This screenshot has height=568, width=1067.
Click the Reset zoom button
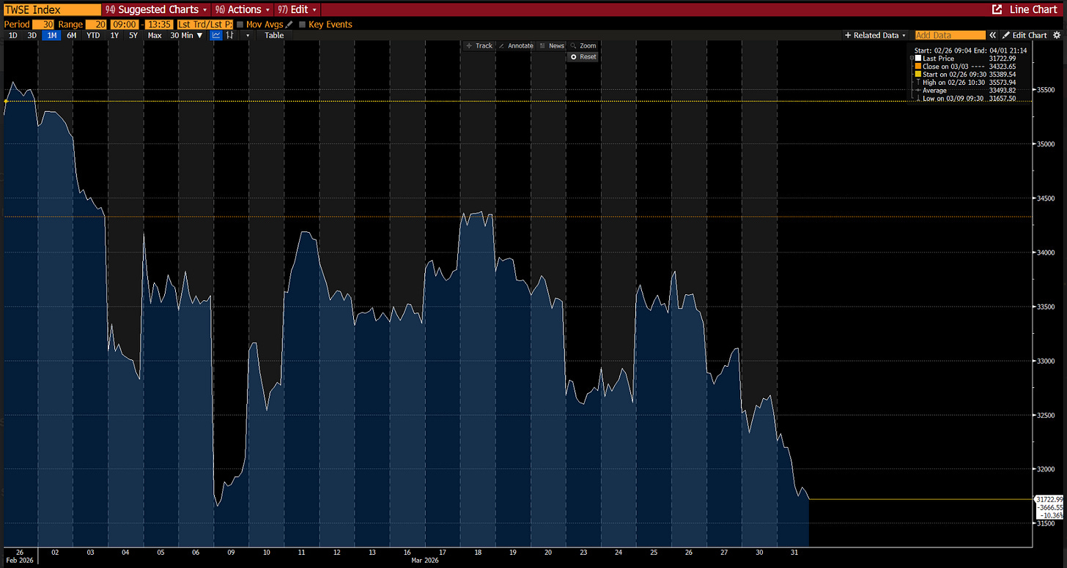pyautogui.click(x=583, y=56)
